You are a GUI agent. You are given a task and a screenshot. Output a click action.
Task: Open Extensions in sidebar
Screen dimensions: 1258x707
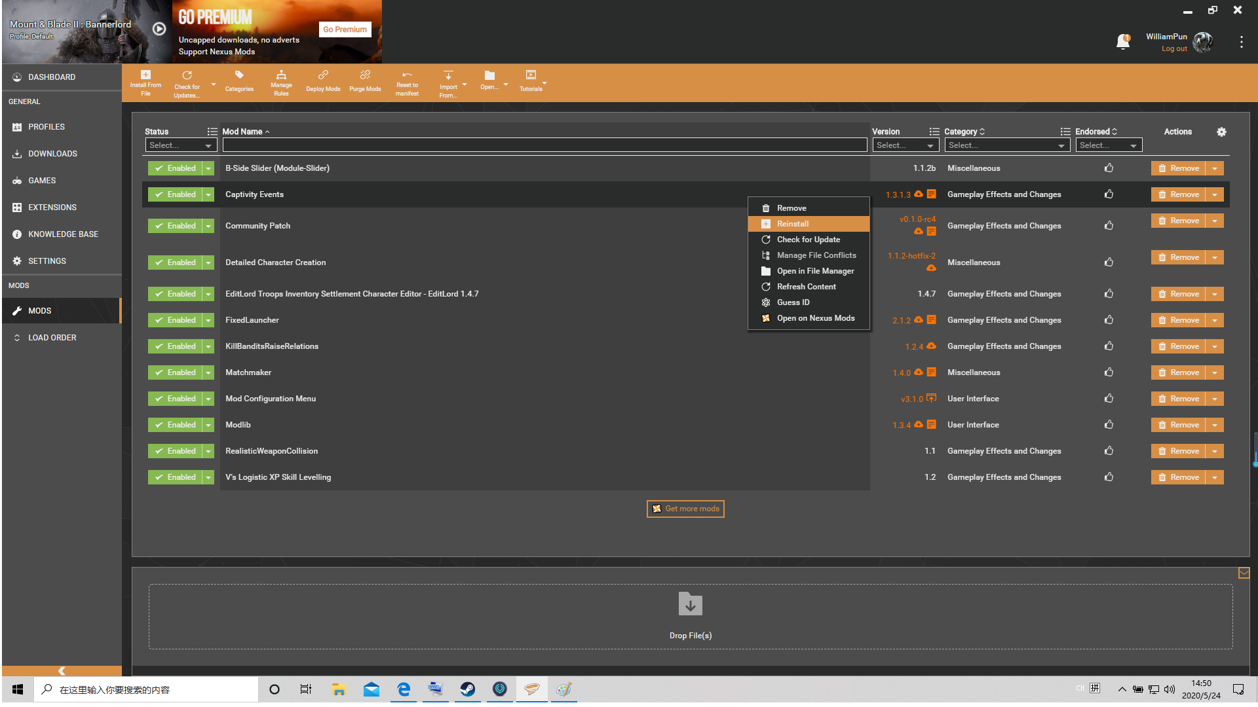pyautogui.click(x=61, y=208)
